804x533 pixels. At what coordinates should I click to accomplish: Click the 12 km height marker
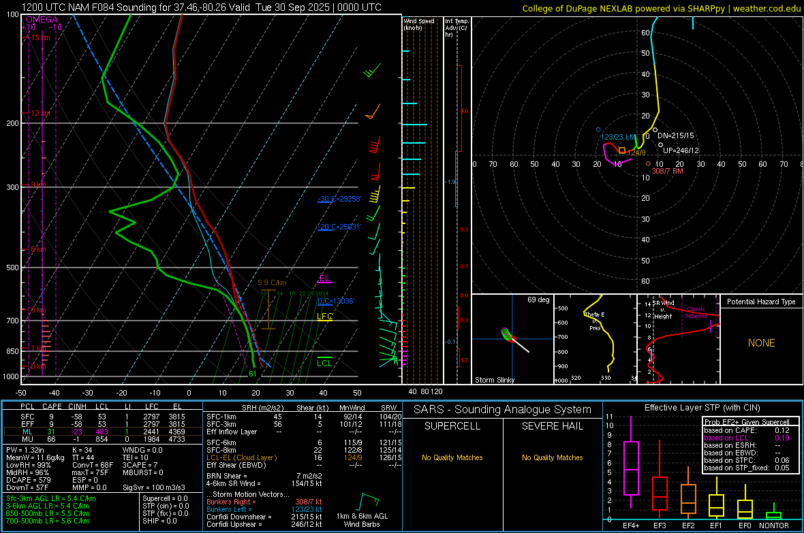[x=40, y=113]
